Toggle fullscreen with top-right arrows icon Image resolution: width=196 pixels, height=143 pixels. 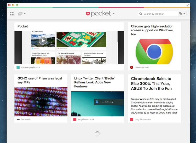coord(188,5)
